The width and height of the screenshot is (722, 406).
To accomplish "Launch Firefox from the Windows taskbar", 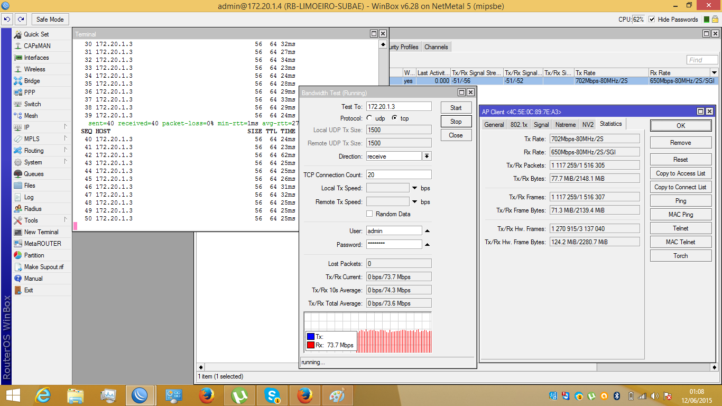I will pyautogui.click(x=207, y=395).
